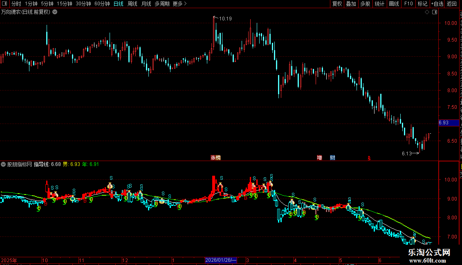Open the 画线 drawing tools
Image resolution: width=462 pixels, height=265 pixels.
point(394,4)
